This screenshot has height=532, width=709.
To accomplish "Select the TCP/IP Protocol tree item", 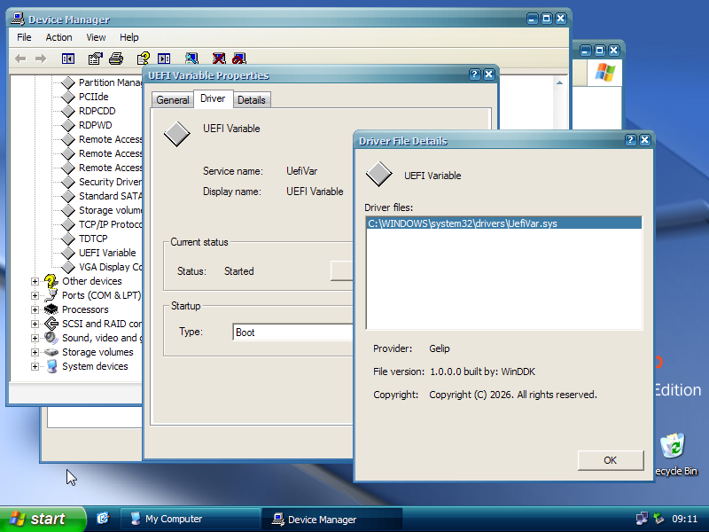I will tap(110, 224).
